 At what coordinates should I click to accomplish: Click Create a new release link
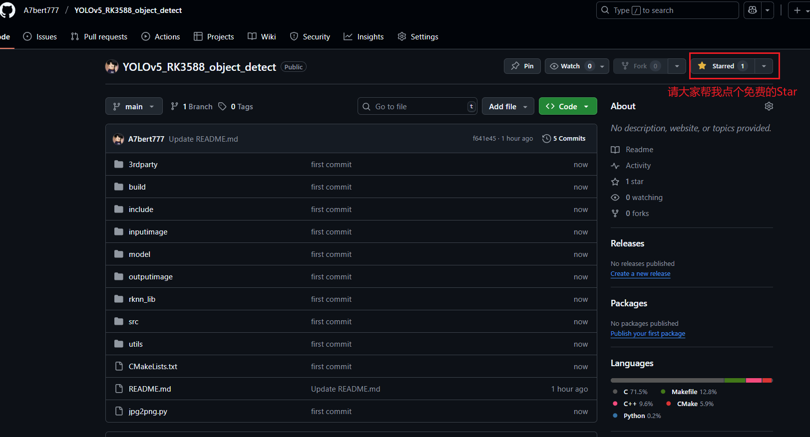(640, 273)
